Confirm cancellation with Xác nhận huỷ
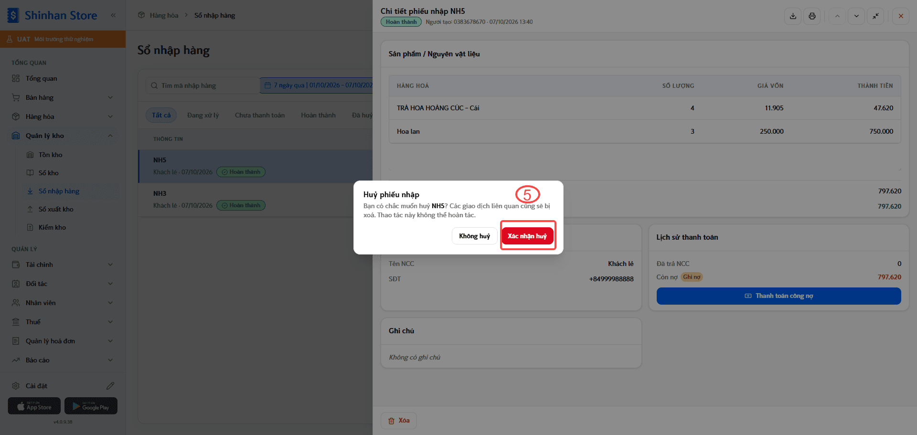 pos(527,236)
